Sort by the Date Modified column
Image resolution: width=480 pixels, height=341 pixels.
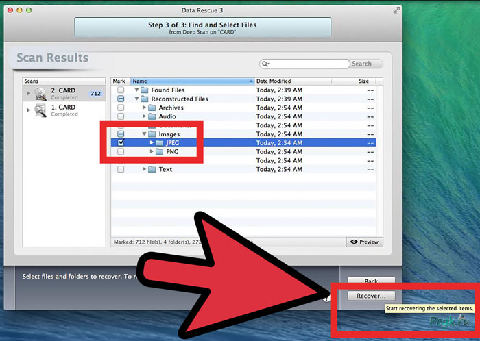(293, 81)
